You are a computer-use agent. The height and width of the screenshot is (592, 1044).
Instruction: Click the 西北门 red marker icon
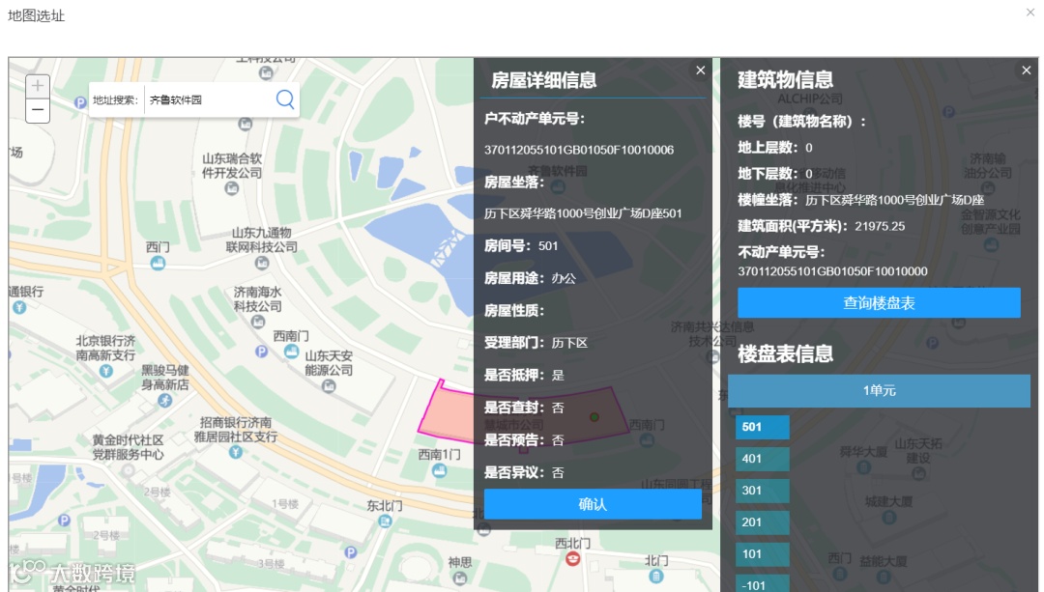click(x=572, y=559)
